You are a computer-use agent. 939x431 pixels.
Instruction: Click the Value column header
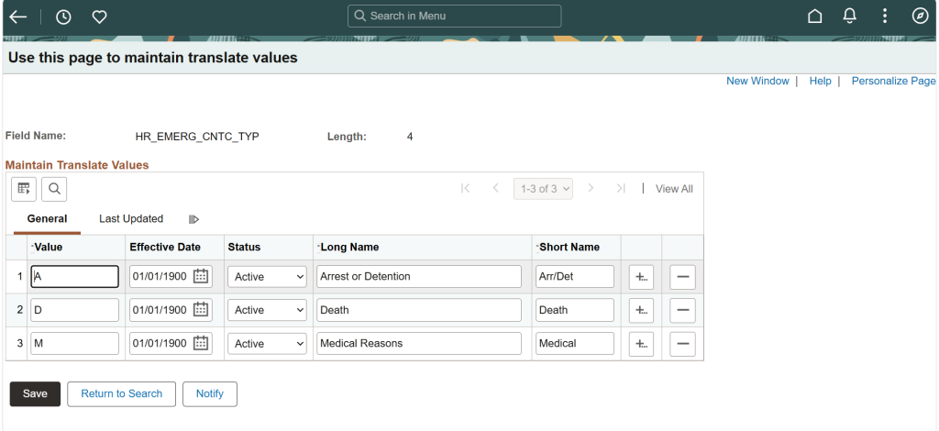click(x=48, y=248)
